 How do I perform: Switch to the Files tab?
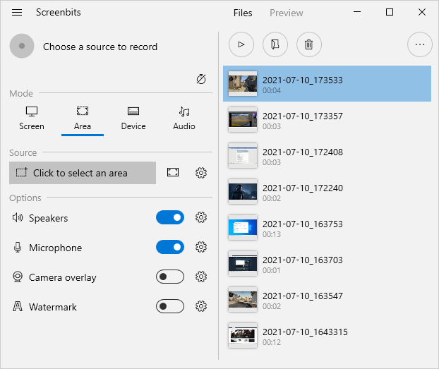coord(243,13)
